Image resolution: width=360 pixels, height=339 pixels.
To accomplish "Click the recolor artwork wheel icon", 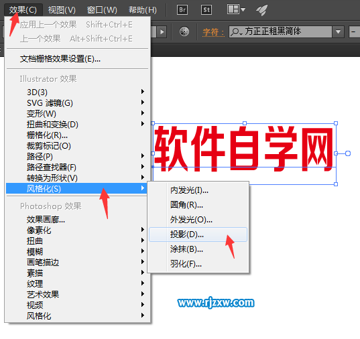I will pos(184,31).
